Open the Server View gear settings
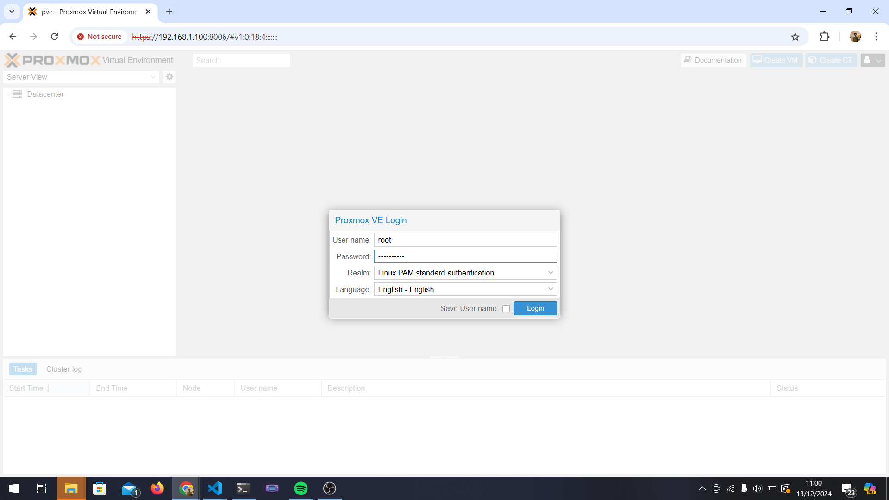This screenshot has height=500, width=889. [169, 77]
